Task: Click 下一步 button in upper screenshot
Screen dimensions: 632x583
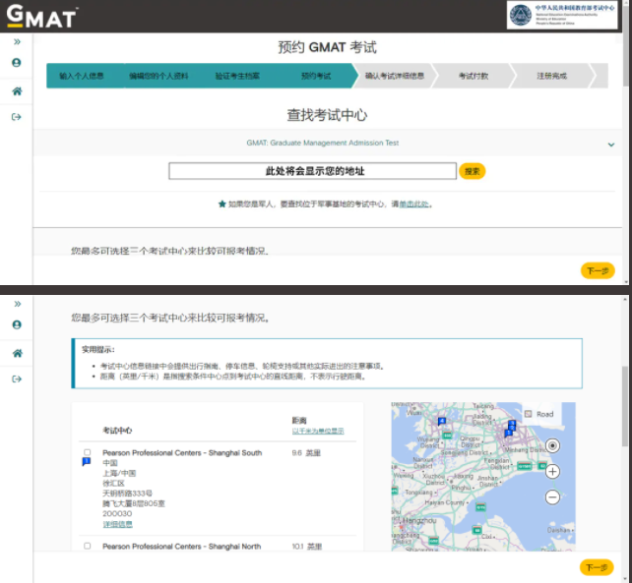Action: 598,270
